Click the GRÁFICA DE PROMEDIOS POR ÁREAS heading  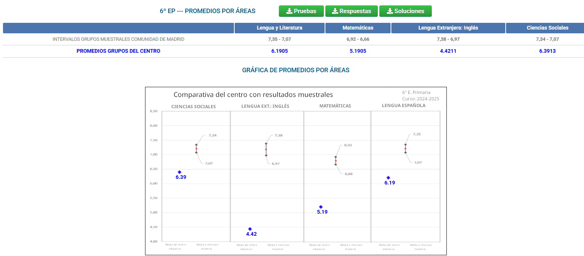(296, 70)
